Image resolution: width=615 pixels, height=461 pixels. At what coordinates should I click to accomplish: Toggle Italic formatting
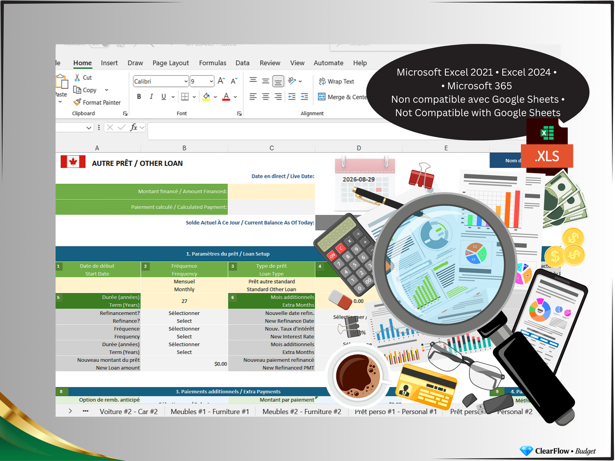(x=151, y=96)
